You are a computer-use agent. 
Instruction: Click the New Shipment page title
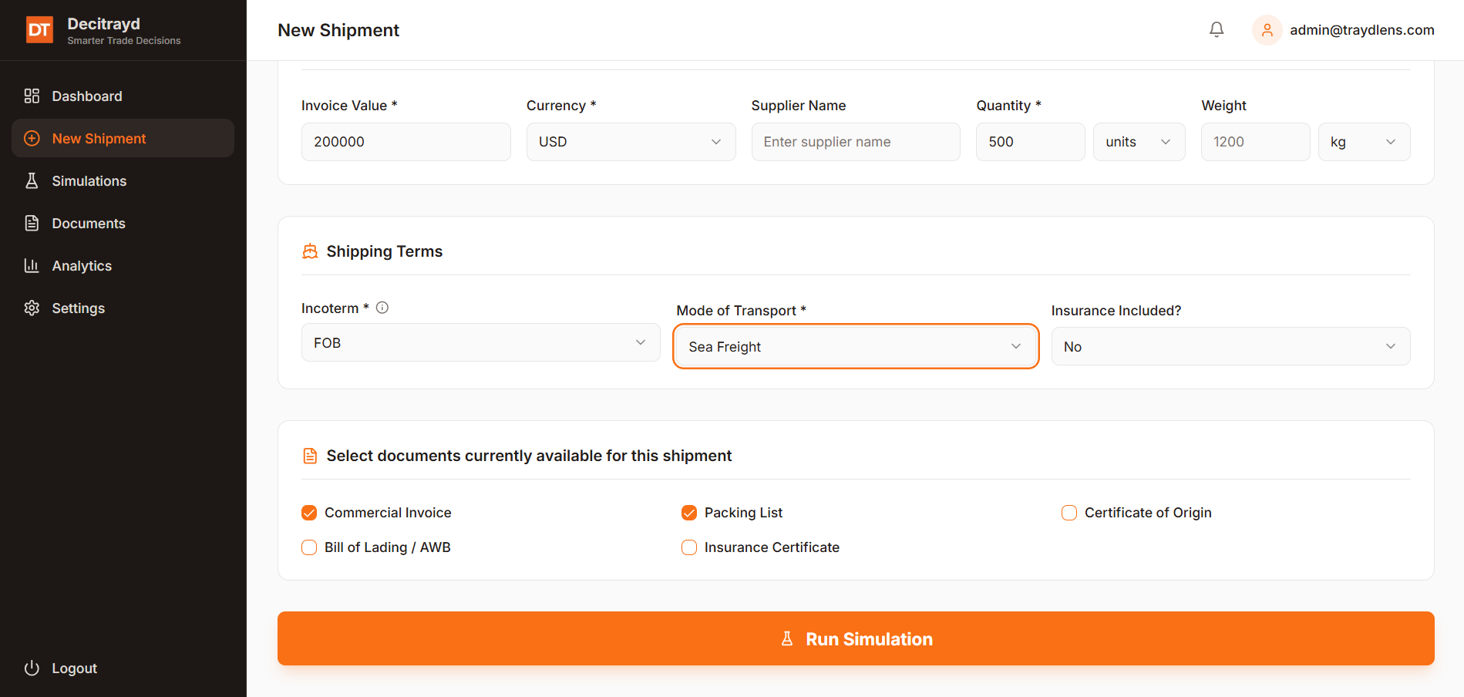coord(338,30)
